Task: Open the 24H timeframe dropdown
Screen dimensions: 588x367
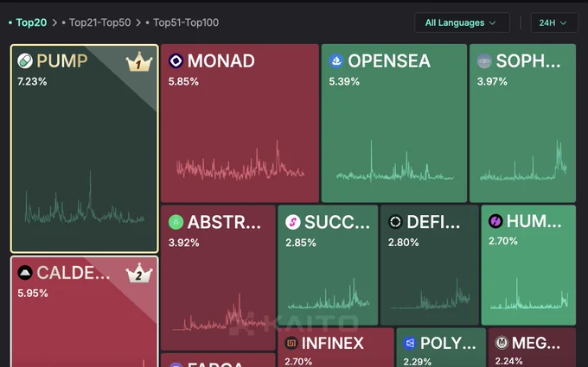Action: coord(554,22)
